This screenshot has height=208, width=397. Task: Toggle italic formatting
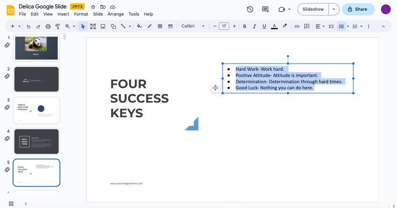(255, 26)
